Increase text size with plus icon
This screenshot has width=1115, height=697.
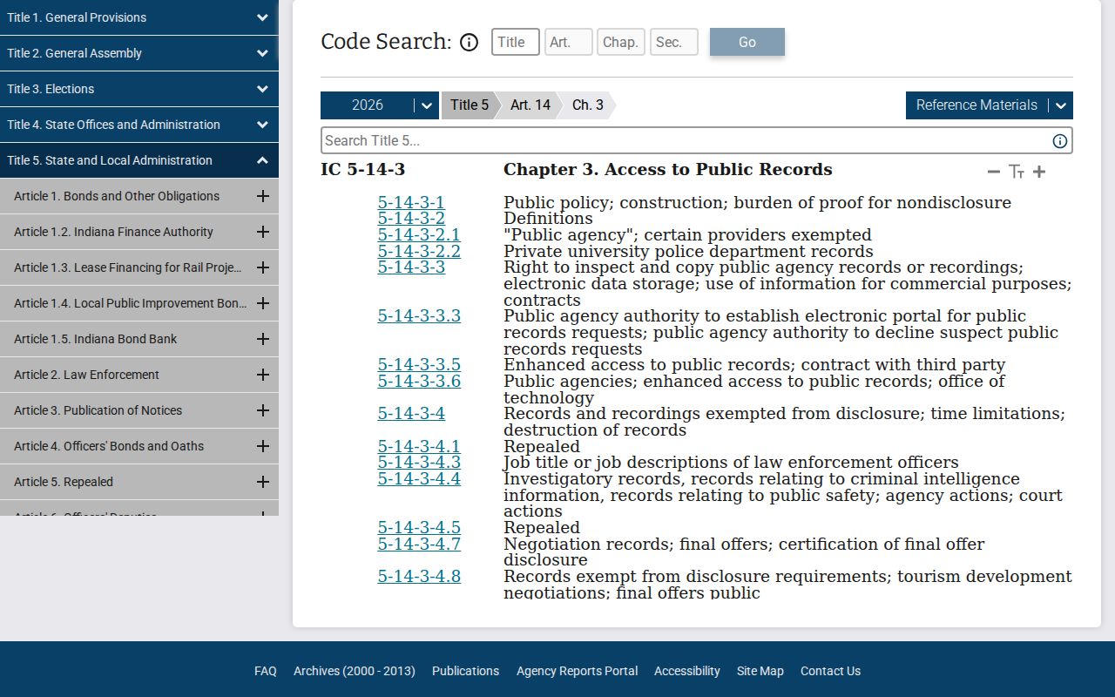coord(1039,172)
